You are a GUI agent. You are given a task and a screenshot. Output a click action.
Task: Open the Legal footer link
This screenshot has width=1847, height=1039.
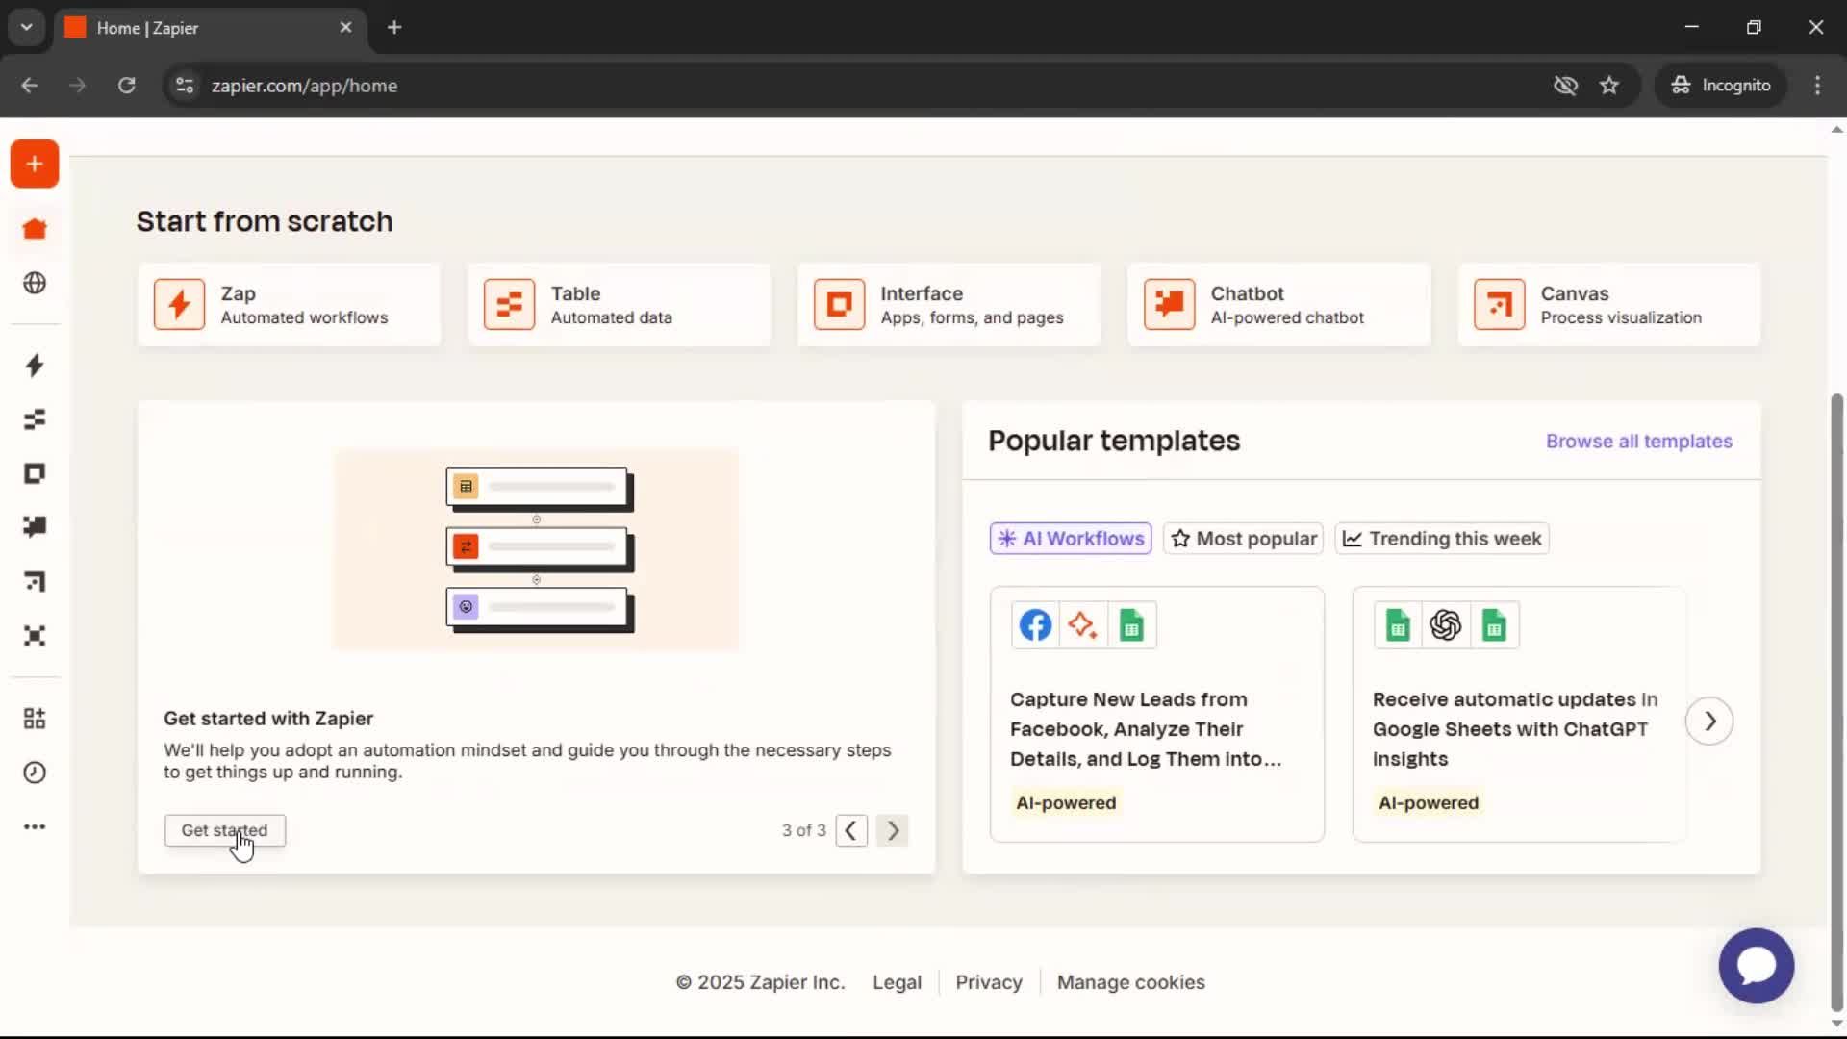pyautogui.click(x=897, y=982)
